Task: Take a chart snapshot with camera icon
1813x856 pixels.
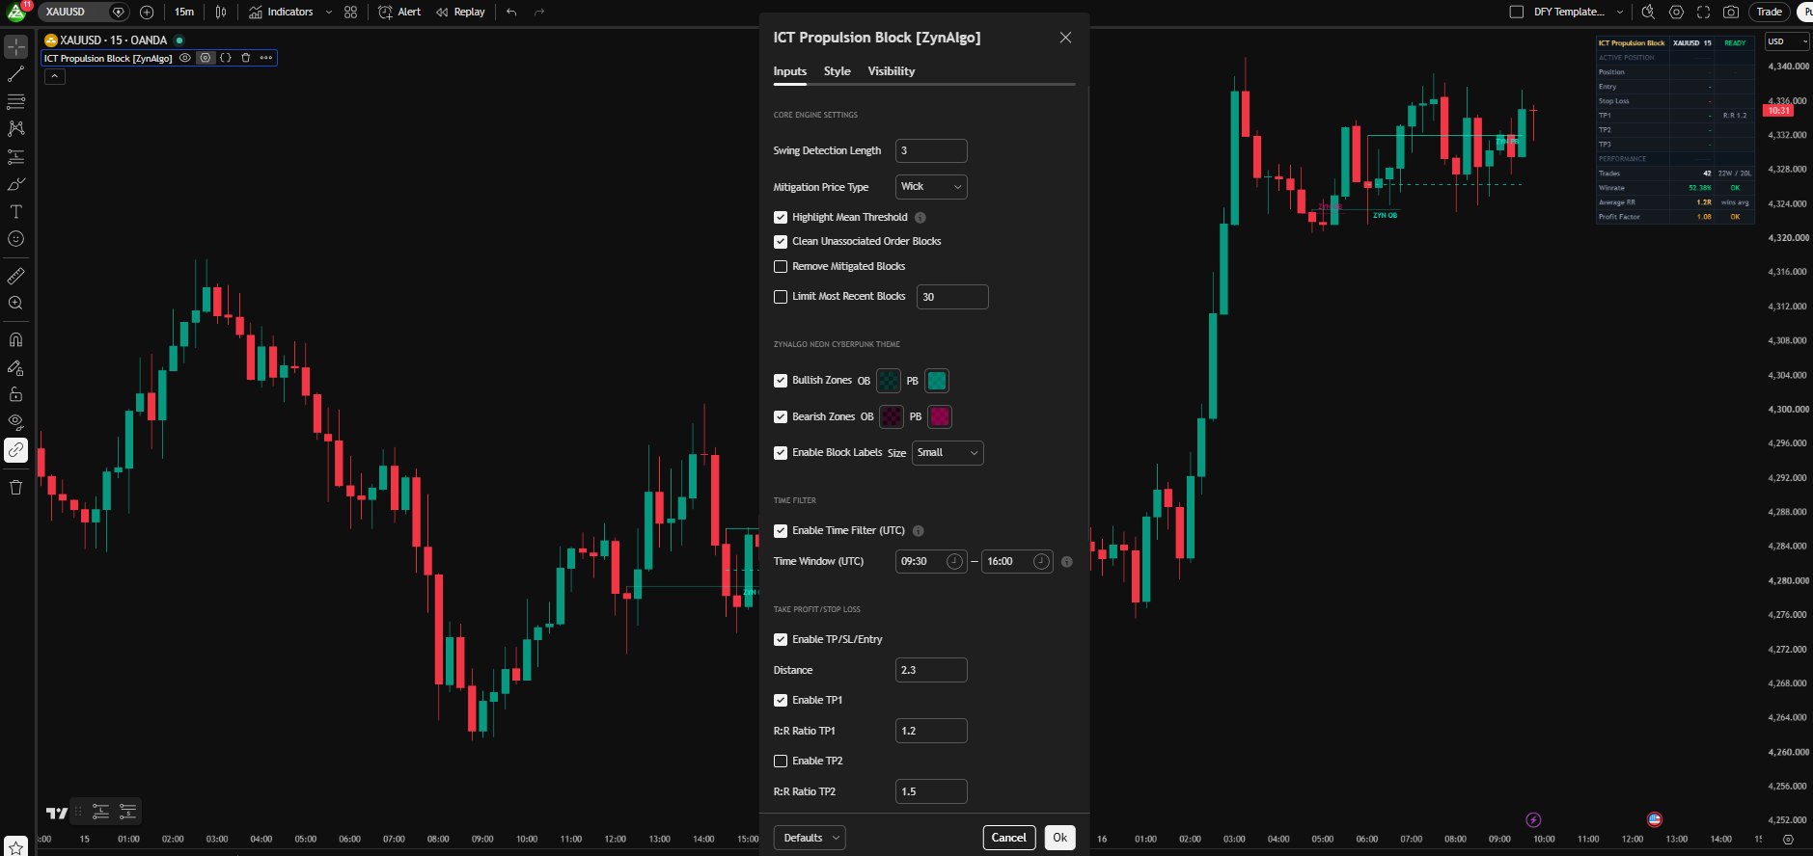Action: pos(1731,12)
